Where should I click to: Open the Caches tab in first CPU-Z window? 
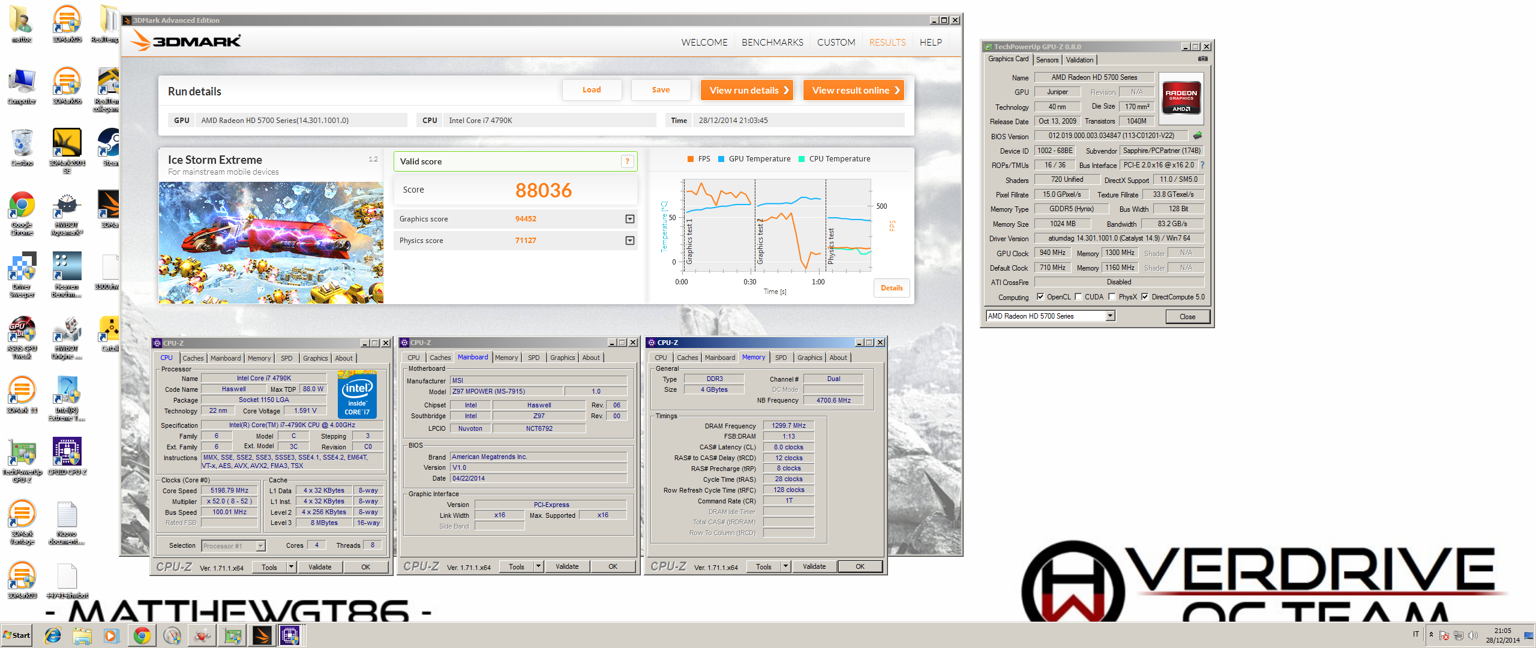coord(193,358)
